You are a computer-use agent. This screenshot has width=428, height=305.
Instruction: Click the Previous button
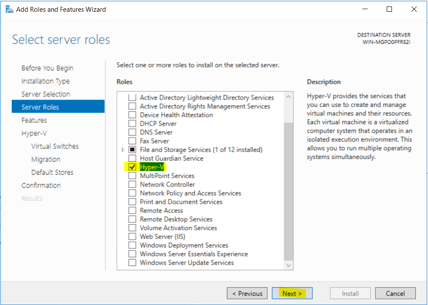[247, 293]
